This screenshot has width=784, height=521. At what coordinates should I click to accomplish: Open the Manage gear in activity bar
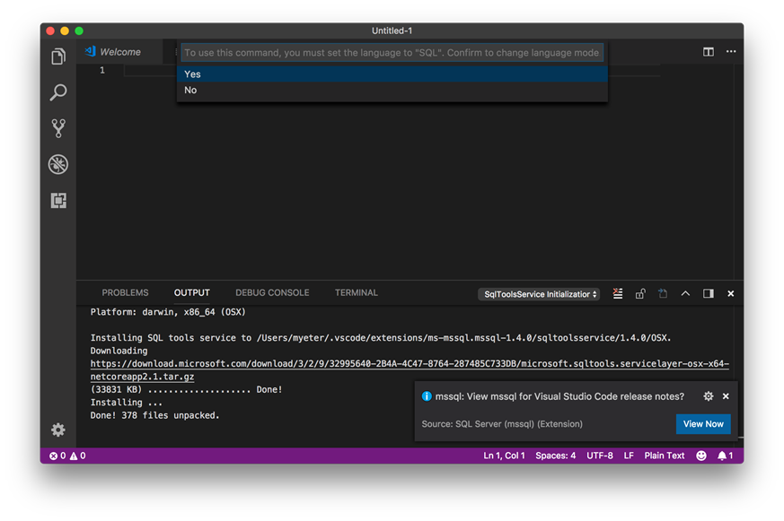[x=58, y=430]
